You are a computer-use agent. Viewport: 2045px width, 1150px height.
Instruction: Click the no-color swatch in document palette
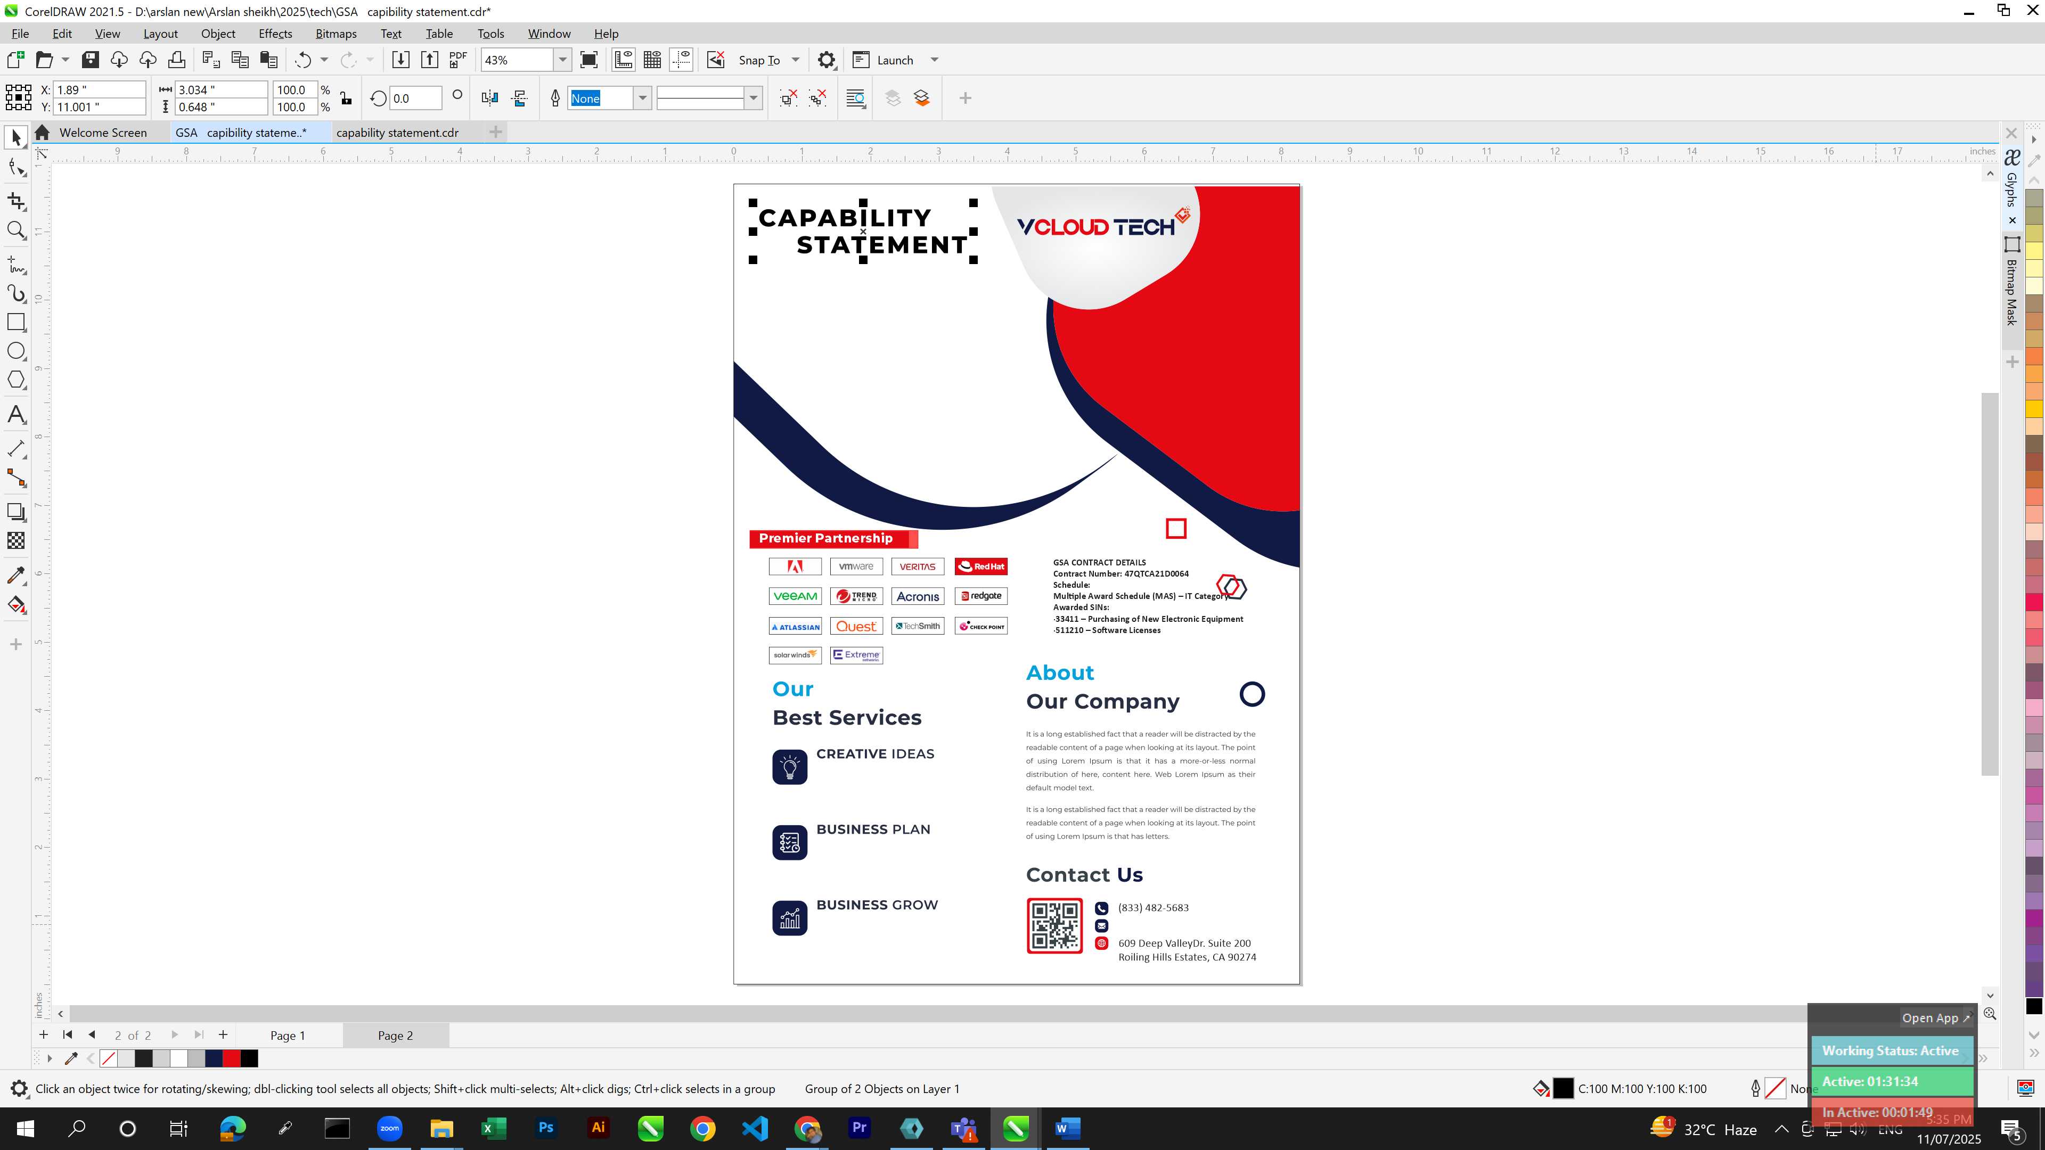(109, 1058)
